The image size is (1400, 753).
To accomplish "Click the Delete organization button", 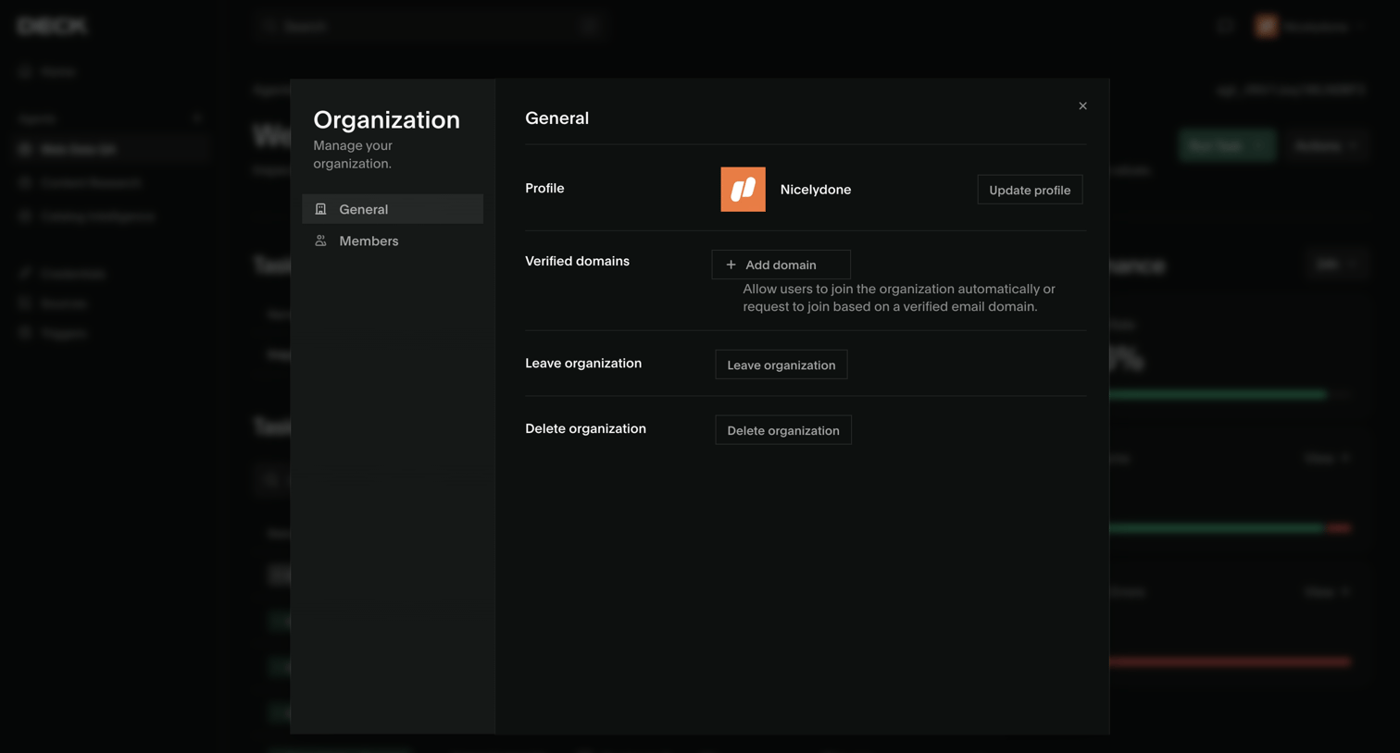I will click(783, 430).
